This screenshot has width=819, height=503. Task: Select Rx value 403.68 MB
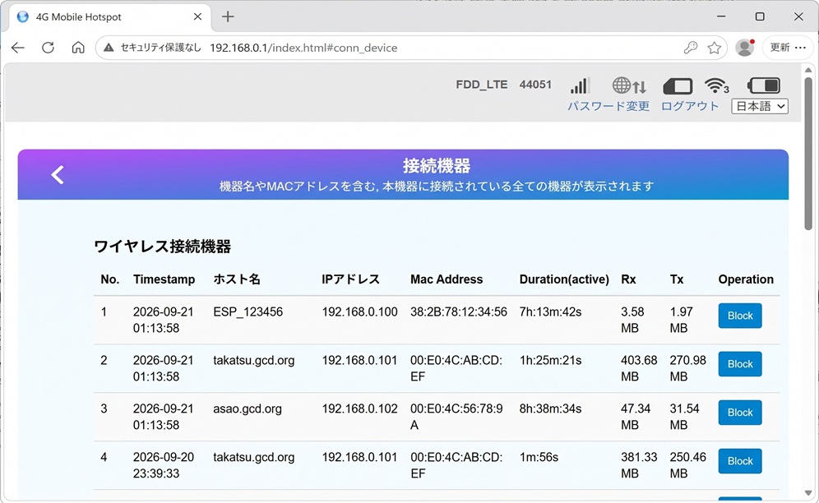click(639, 368)
